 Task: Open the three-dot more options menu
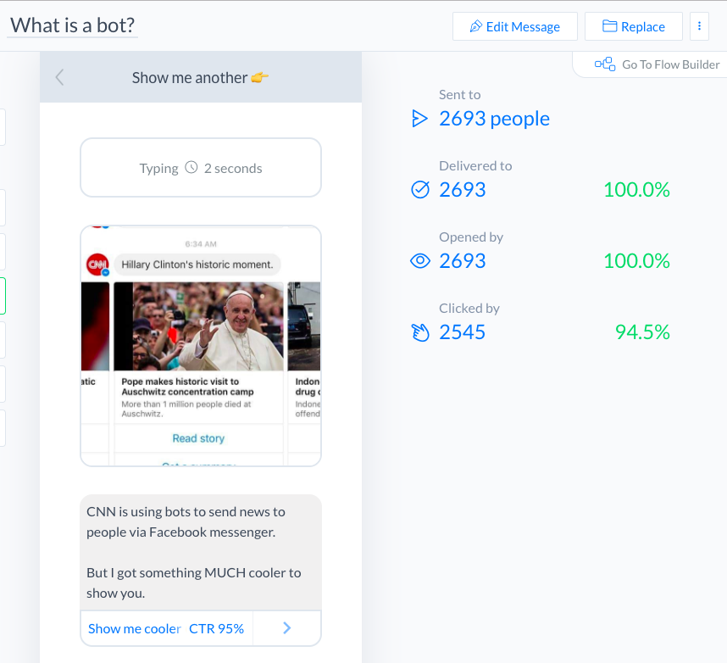pyautogui.click(x=699, y=26)
